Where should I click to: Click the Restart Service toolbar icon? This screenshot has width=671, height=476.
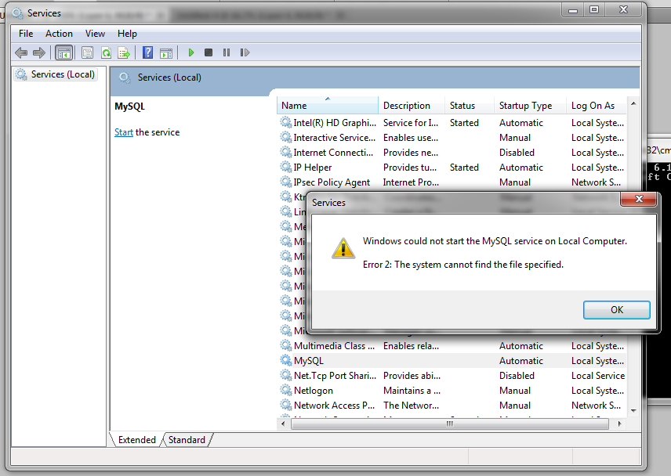(x=244, y=52)
